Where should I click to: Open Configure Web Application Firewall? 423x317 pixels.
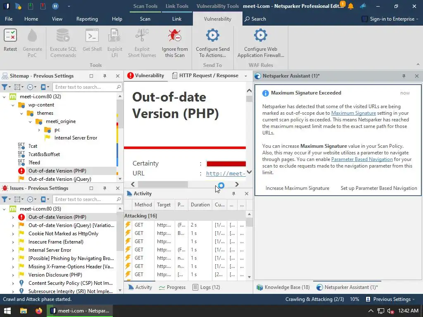(x=261, y=43)
